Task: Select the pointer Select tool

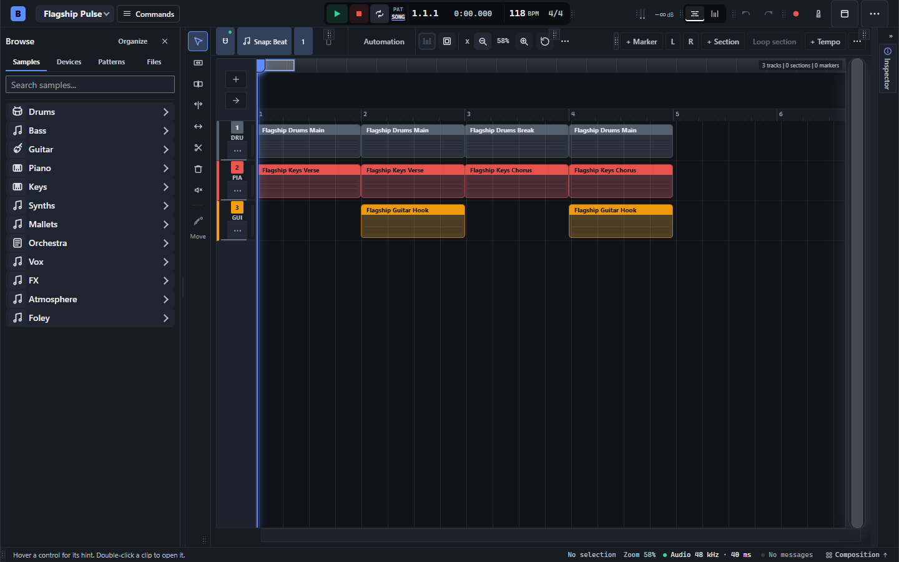Action: (198, 41)
